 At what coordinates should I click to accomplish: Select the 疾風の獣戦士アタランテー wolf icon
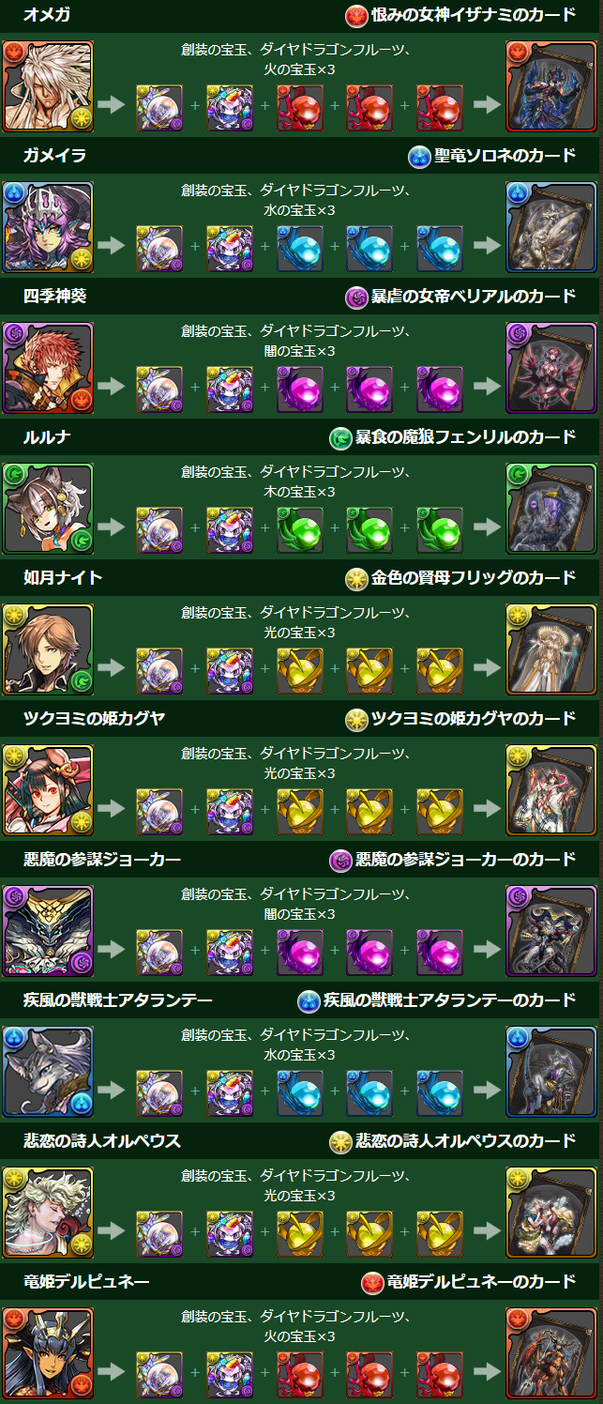pyautogui.click(x=48, y=1072)
